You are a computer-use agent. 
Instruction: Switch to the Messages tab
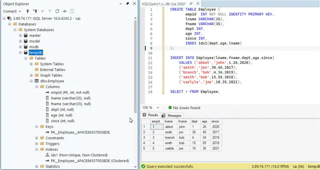(172, 116)
